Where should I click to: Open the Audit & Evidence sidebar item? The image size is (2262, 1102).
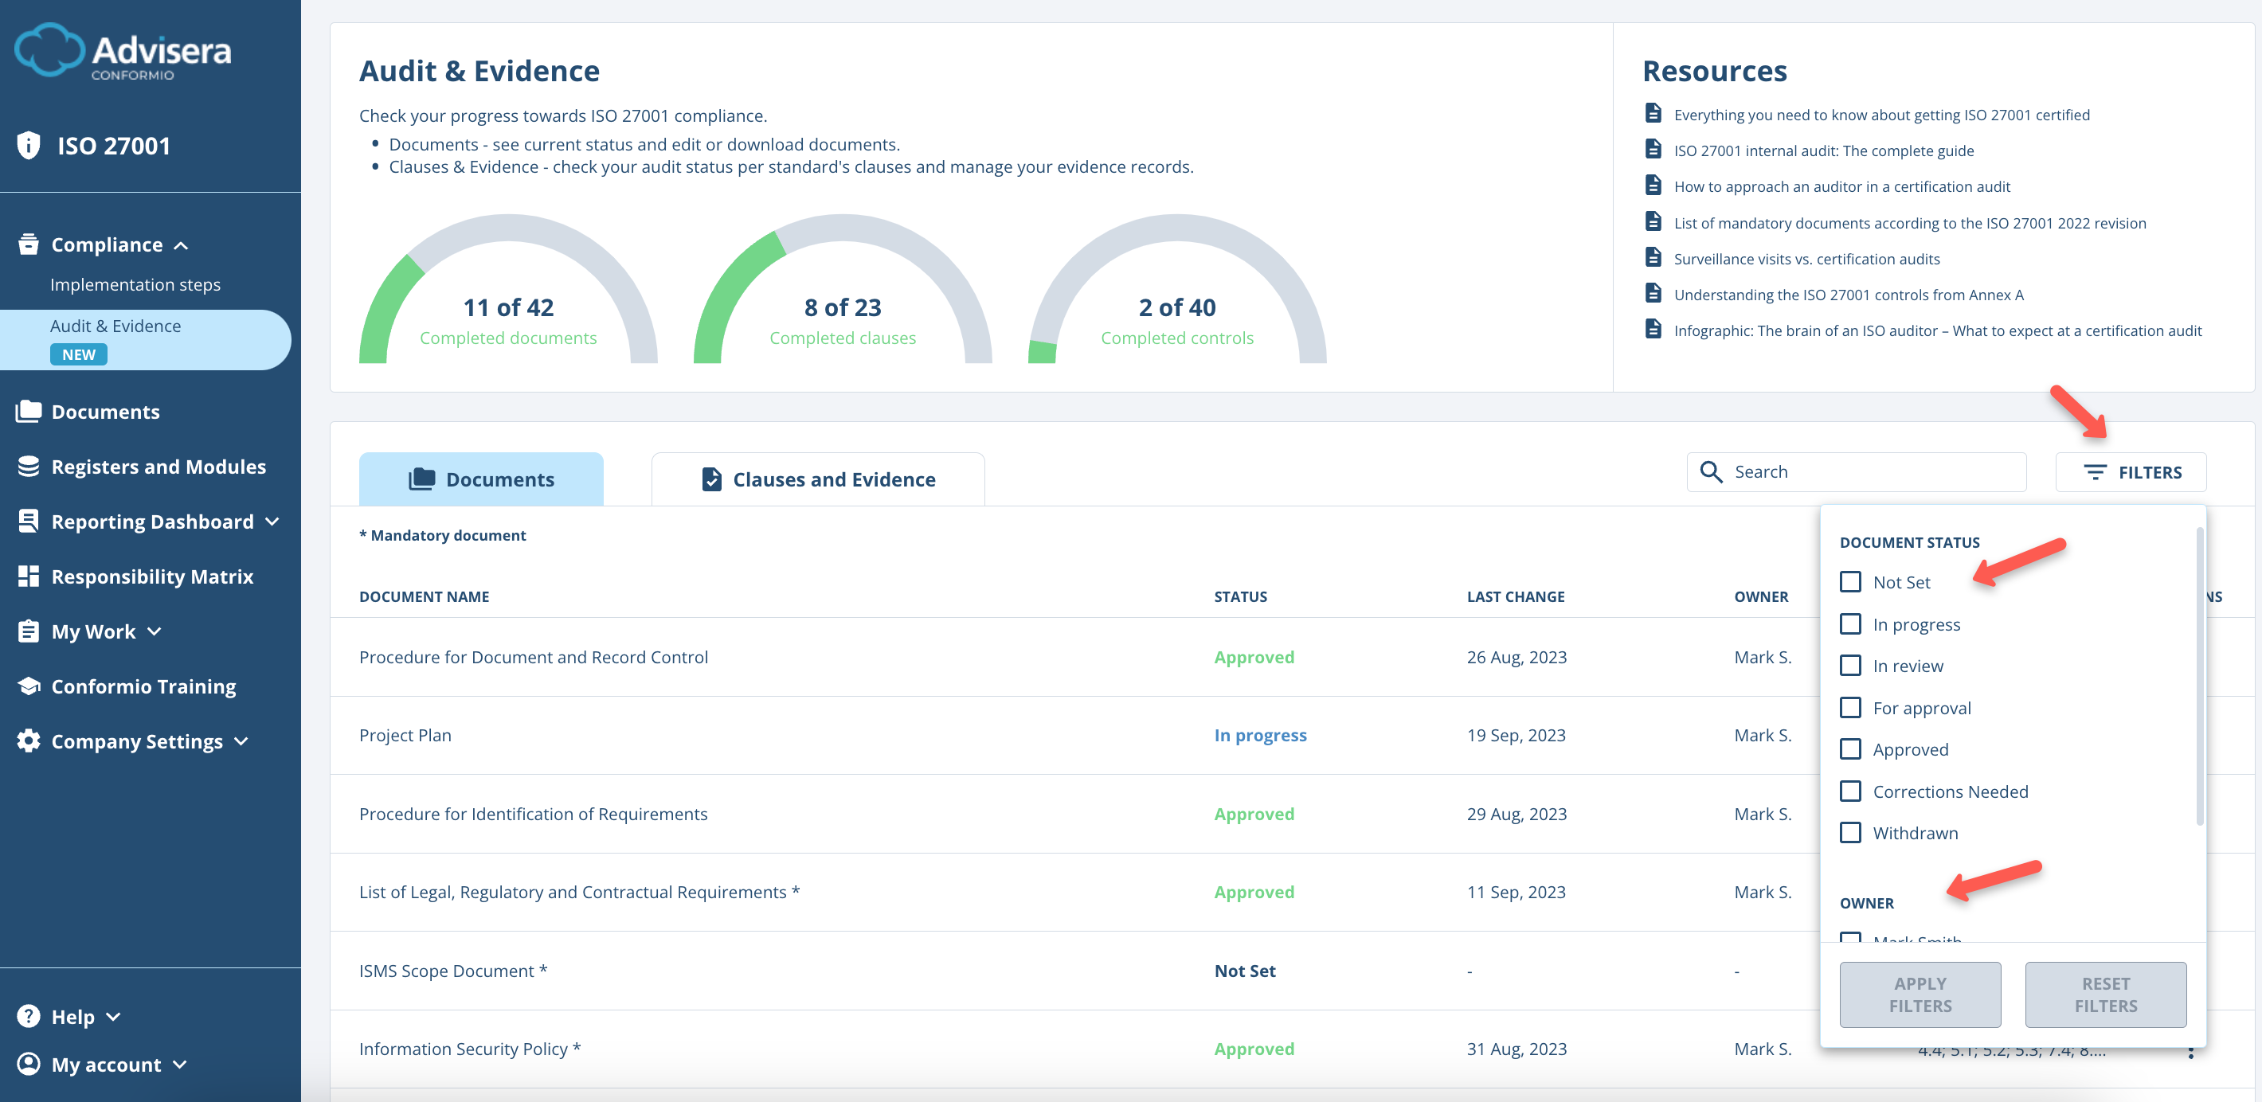coord(116,325)
